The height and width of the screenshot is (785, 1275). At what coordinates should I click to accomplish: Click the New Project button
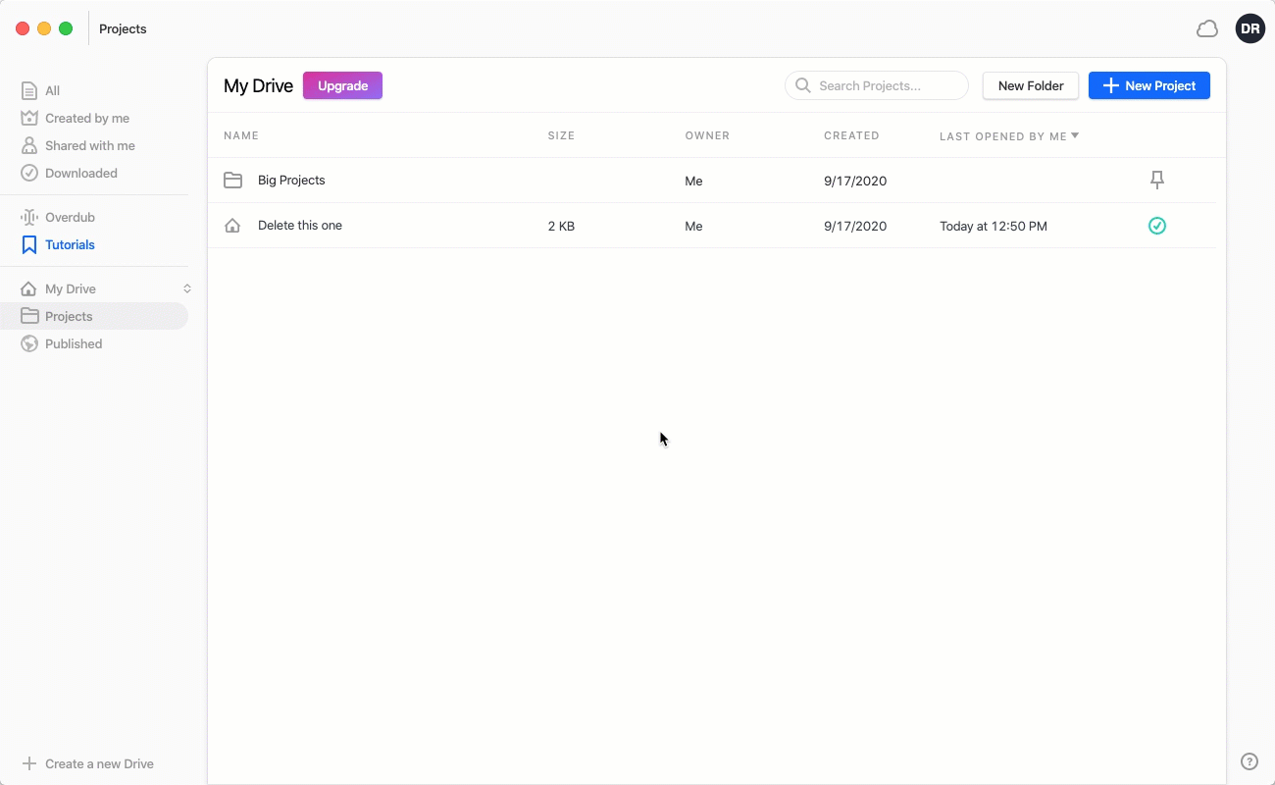[x=1149, y=85]
